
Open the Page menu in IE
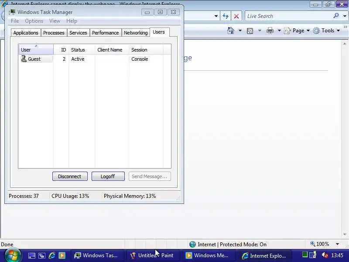[297, 31]
